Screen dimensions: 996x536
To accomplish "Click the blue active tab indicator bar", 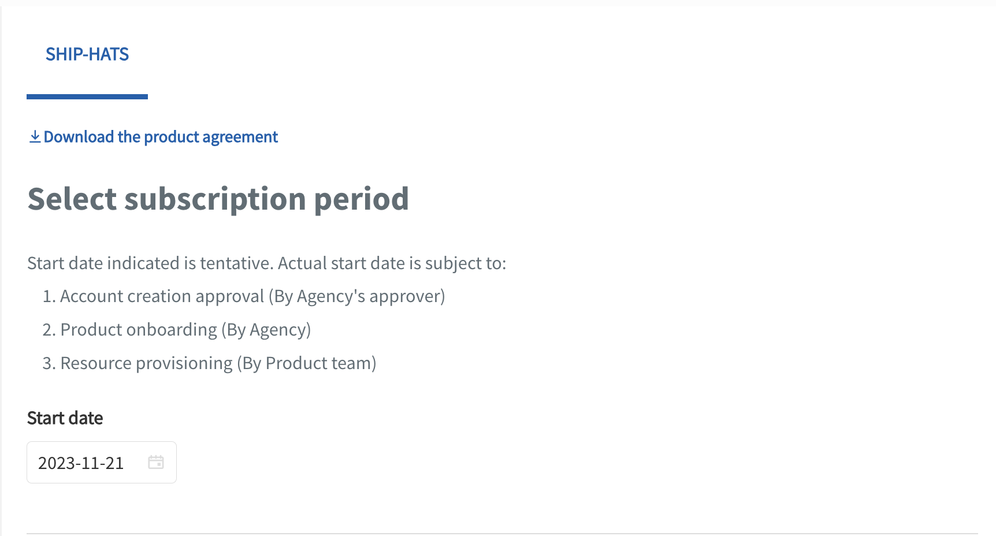I will pos(87,96).
